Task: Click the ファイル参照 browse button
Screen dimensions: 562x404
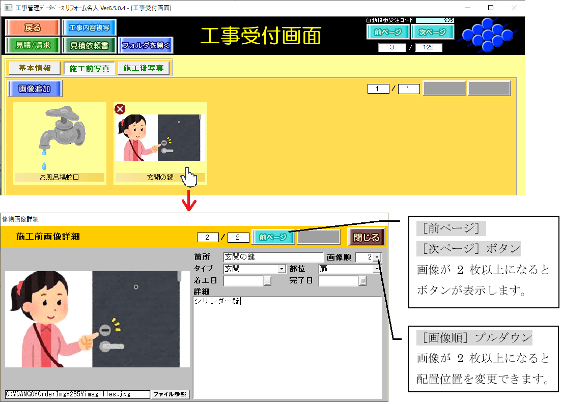Action: tap(171, 394)
